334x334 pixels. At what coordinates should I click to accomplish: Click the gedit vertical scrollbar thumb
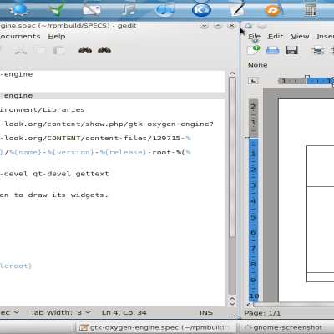pos(232,157)
